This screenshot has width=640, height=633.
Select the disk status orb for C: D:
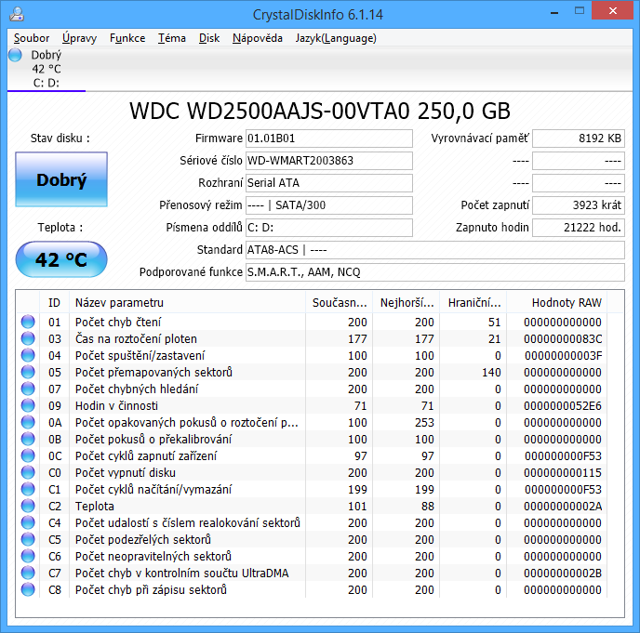pyautogui.click(x=15, y=55)
